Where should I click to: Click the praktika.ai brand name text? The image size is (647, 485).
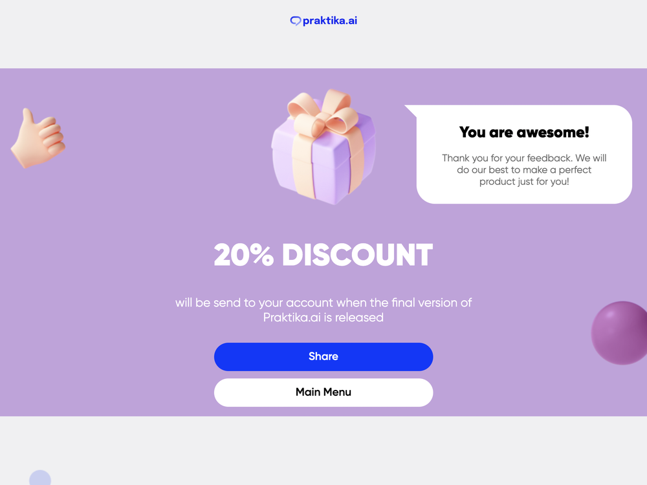[x=330, y=21]
